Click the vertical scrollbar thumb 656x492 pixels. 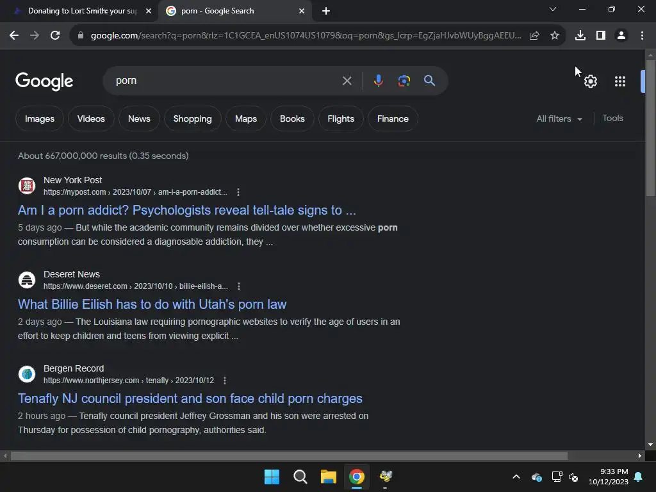650,127
